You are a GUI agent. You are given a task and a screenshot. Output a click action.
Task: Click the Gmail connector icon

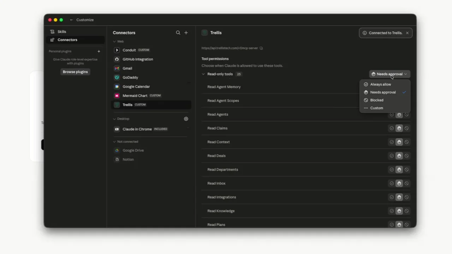117,68
